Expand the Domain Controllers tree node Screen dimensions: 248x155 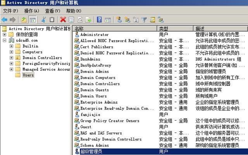pyautogui.click(x=11, y=58)
